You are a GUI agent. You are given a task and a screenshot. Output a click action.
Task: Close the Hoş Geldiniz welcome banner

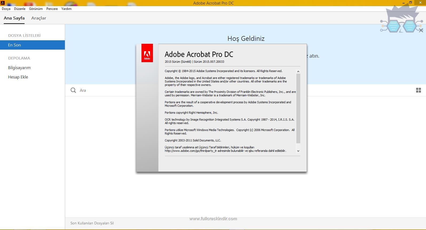click(x=421, y=30)
